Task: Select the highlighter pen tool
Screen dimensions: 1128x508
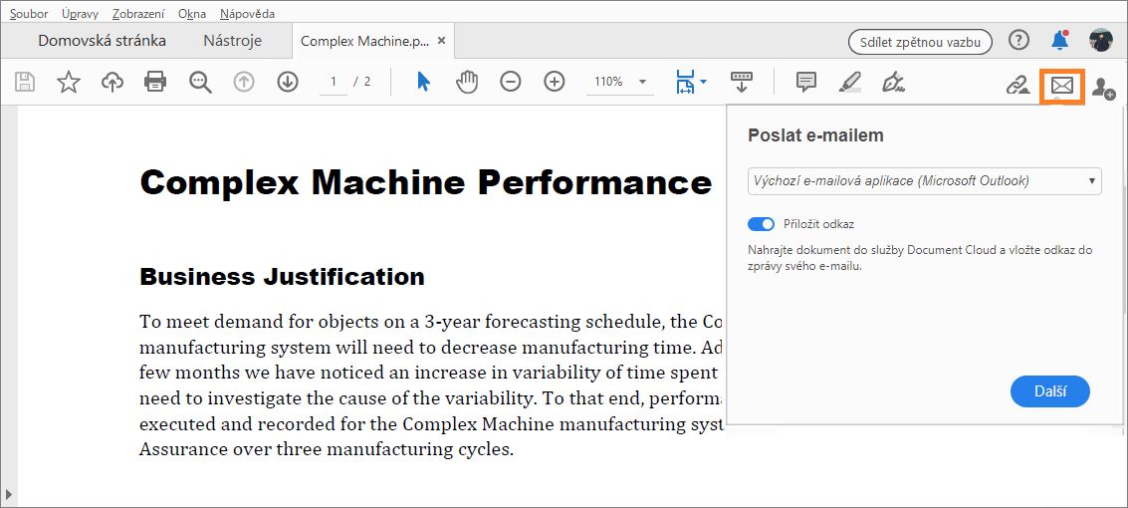Action: [849, 82]
